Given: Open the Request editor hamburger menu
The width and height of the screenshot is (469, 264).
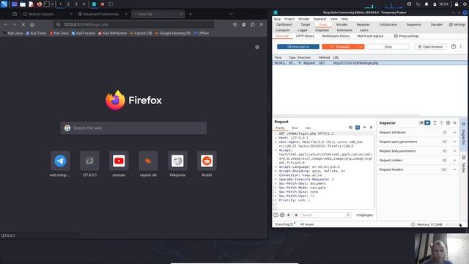Looking at the screenshot, I should point(372,128).
